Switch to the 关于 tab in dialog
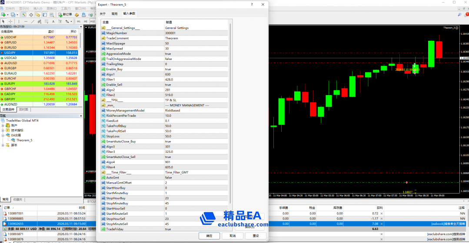This screenshot has width=469, height=243. (x=103, y=13)
